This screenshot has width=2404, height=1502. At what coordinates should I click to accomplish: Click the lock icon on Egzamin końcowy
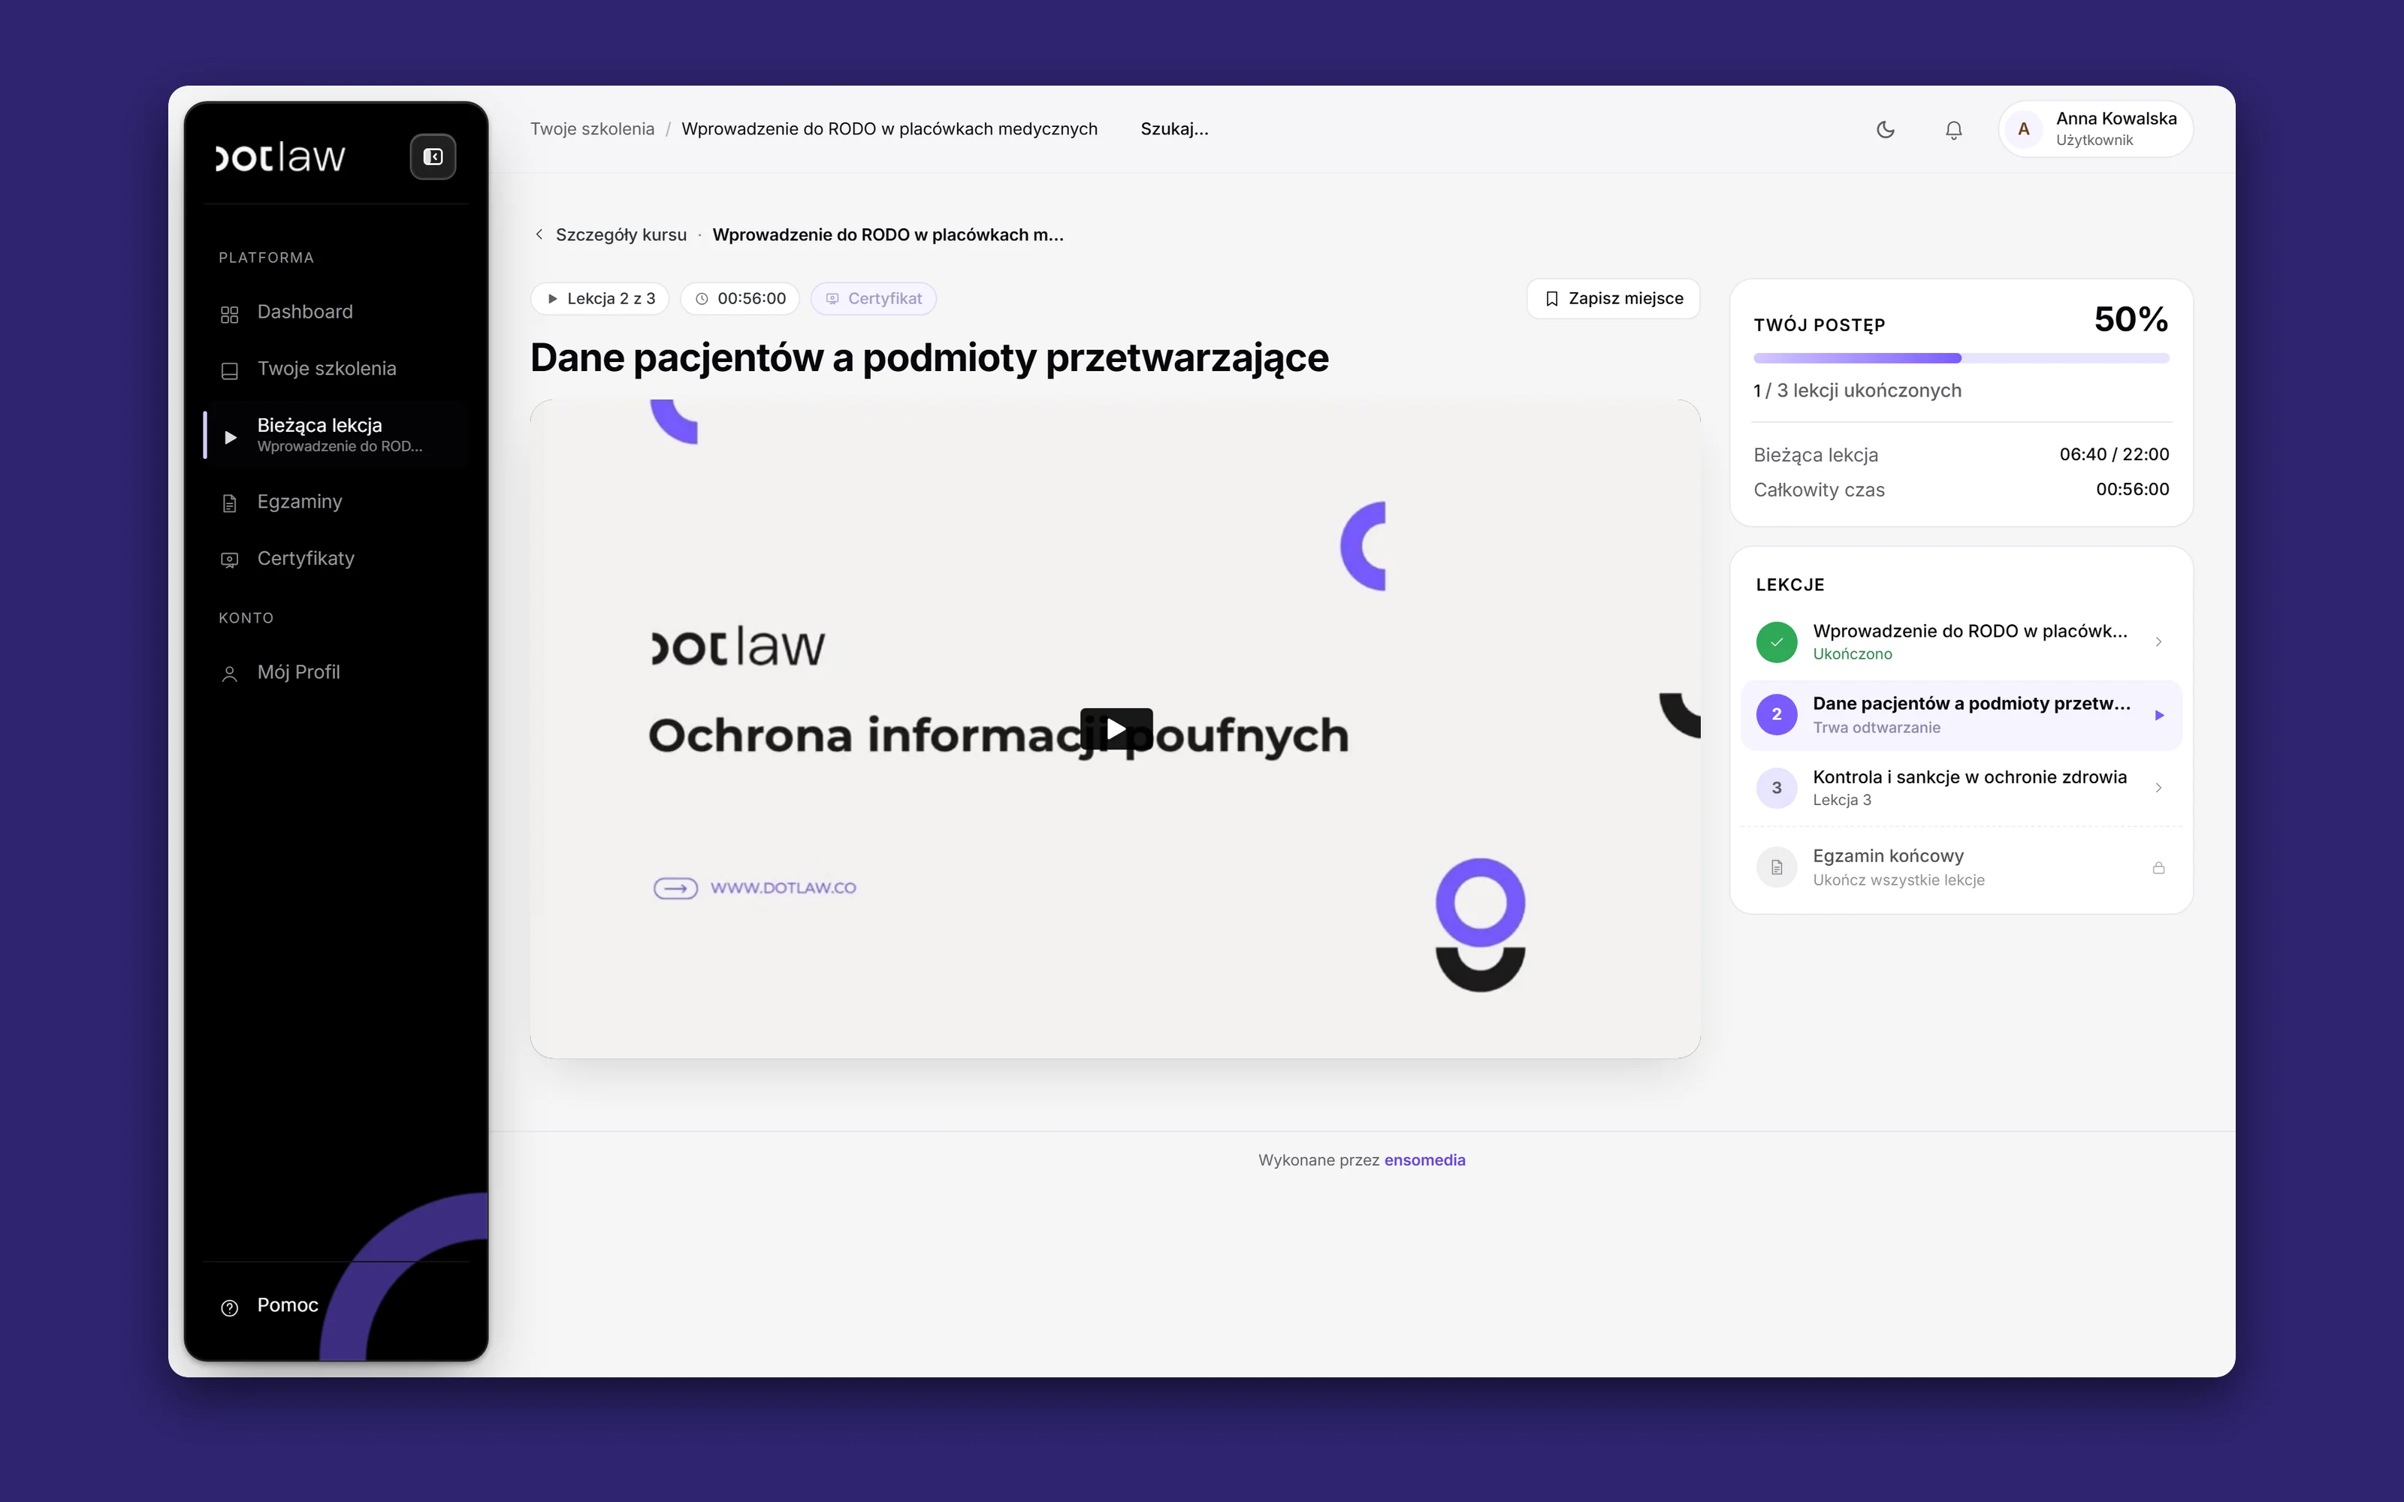point(2158,867)
